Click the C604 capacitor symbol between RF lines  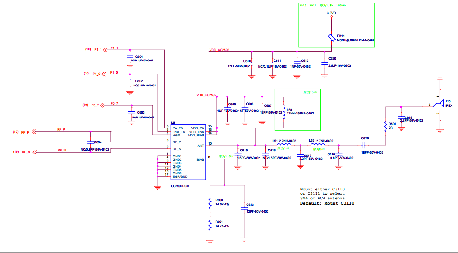click(91, 142)
